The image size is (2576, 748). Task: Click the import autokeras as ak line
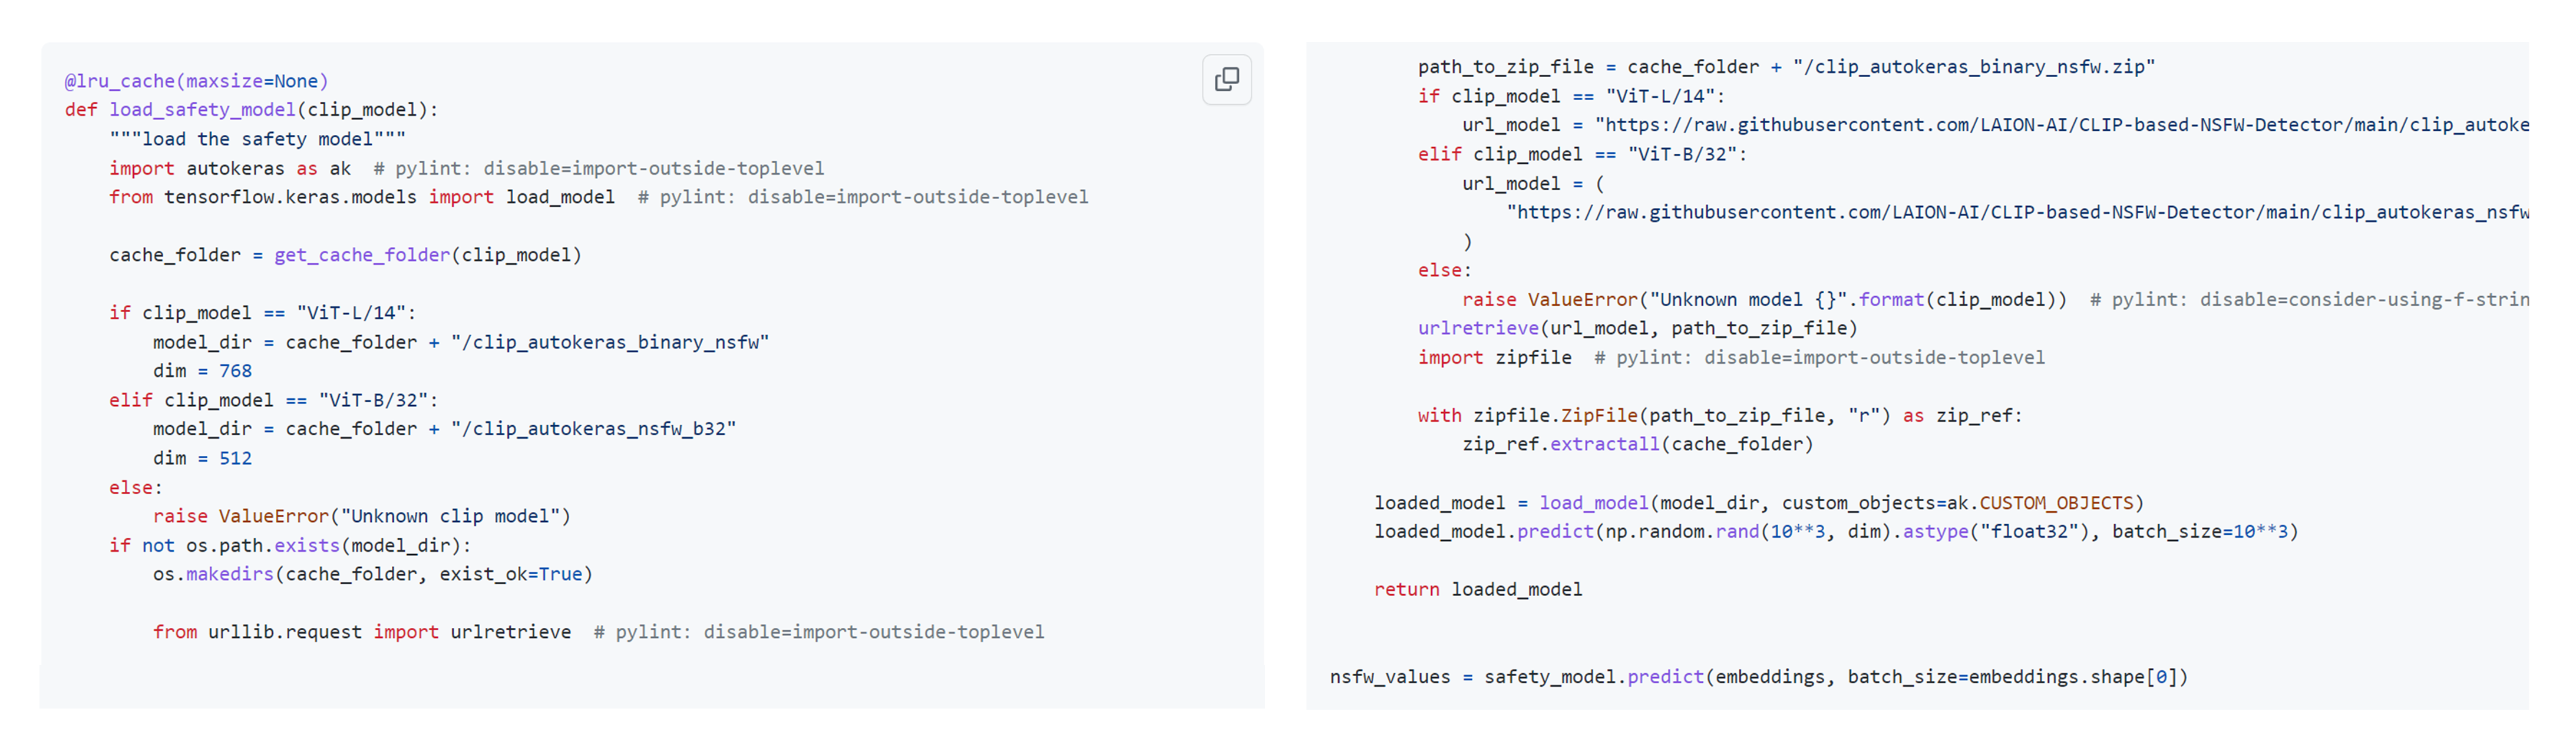pyautogui.click(x=230, y=168)
